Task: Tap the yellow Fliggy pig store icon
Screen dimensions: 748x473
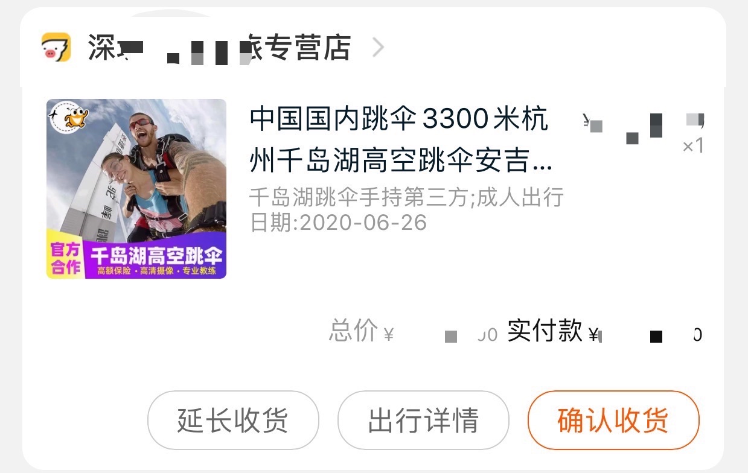Action: click(56, 47)
